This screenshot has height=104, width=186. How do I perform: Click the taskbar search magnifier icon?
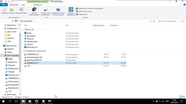click(10, 101)
